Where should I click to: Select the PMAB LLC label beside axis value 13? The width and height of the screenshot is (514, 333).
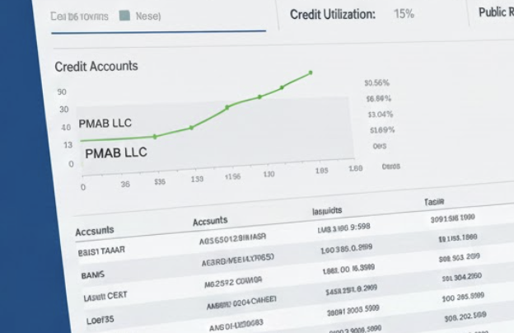pos(116,152)
